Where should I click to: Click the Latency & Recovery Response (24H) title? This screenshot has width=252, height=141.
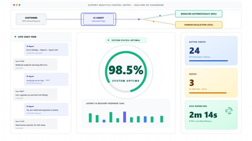click(105, 103)
